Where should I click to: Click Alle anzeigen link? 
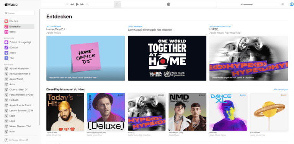click(281, 89)
